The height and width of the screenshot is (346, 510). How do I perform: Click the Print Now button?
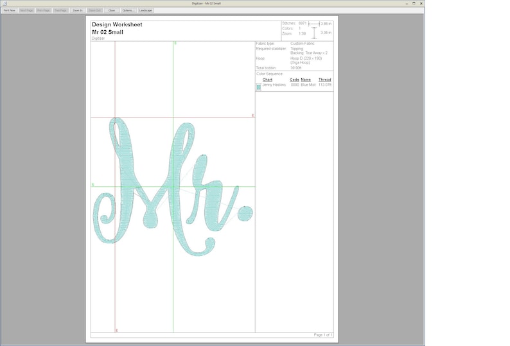coord(10,10)
